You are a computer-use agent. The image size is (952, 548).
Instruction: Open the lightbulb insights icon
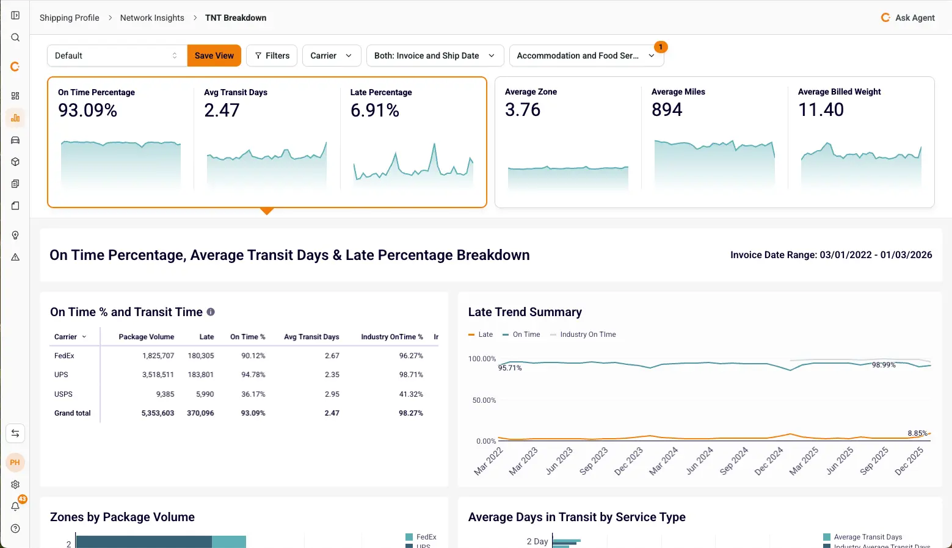(x=15, y=236)
